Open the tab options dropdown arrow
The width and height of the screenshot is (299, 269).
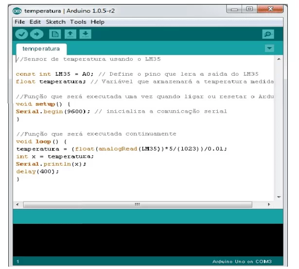[x=269, y=48]
